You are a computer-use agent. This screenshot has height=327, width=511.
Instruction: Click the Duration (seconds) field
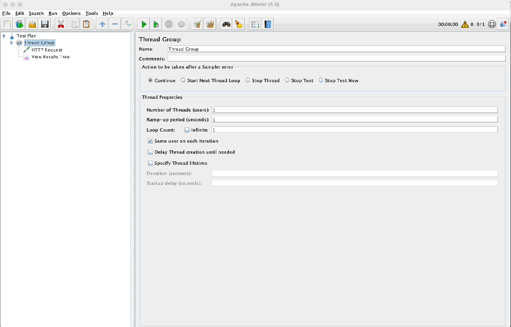coord(355,173)
